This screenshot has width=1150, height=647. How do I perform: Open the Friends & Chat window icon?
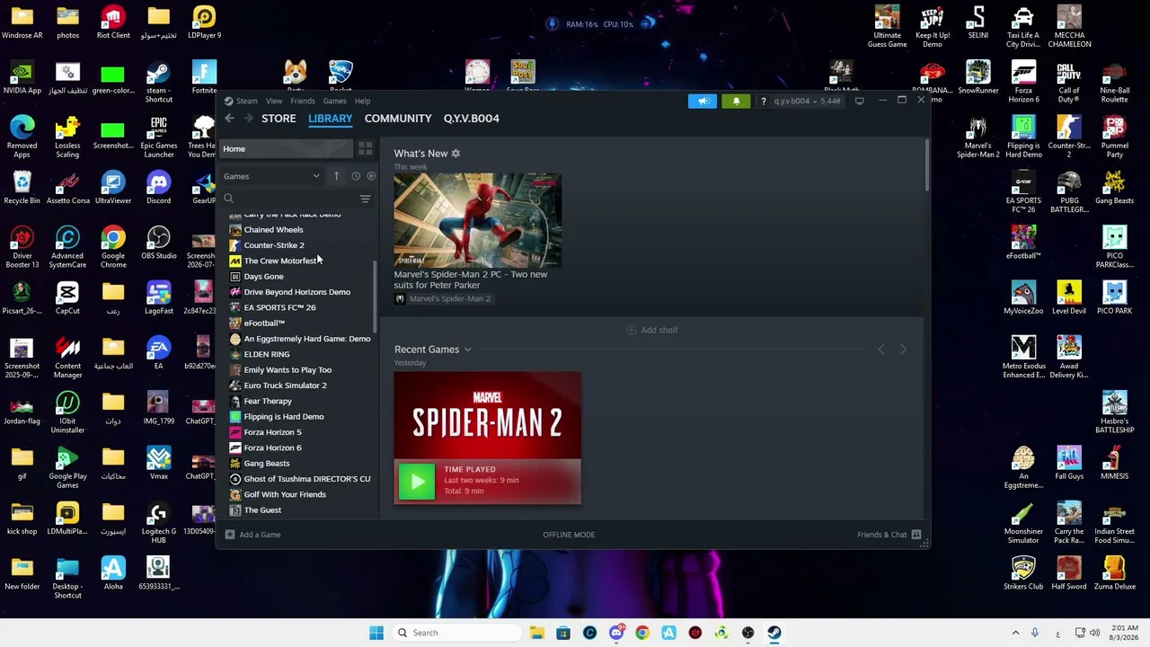[916, 535]
